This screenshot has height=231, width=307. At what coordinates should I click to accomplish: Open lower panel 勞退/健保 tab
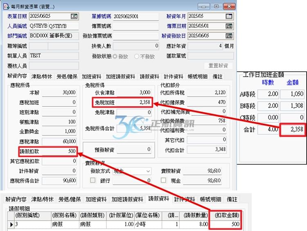70,199
